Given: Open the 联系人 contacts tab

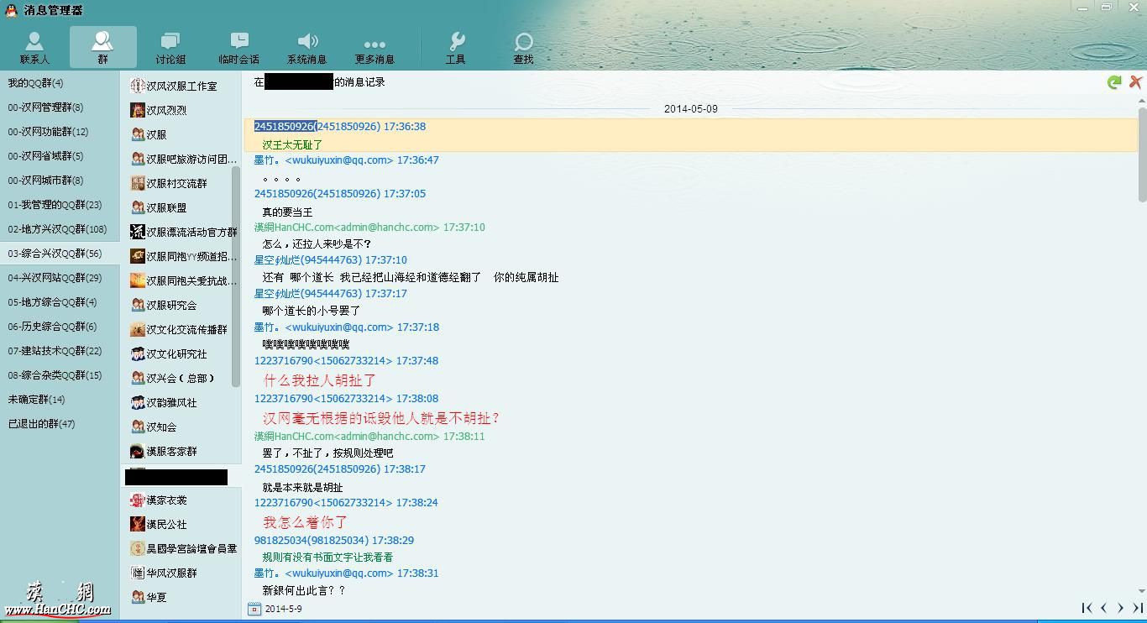Looking at the screenshot, I should coord(34,48).
